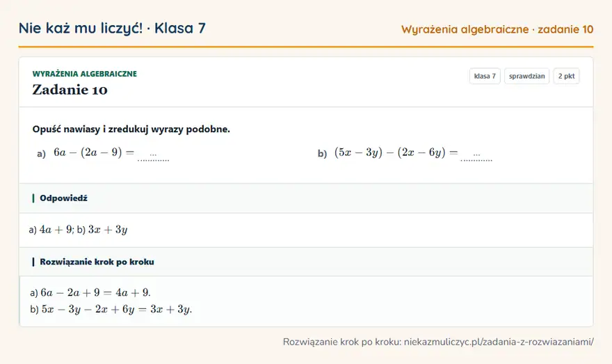Open the niekazmuliczyc.pl/zadania-z-rozwiazaniami/ link

[x=499, y=342]
